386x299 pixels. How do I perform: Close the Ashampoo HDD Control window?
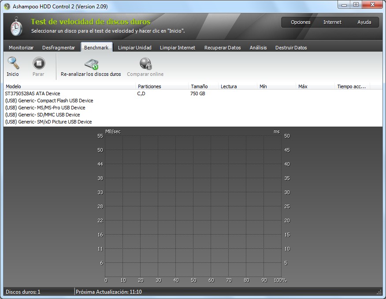(x=373, y=5)
